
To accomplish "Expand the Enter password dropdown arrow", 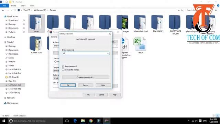I will [x=108, y=53].
